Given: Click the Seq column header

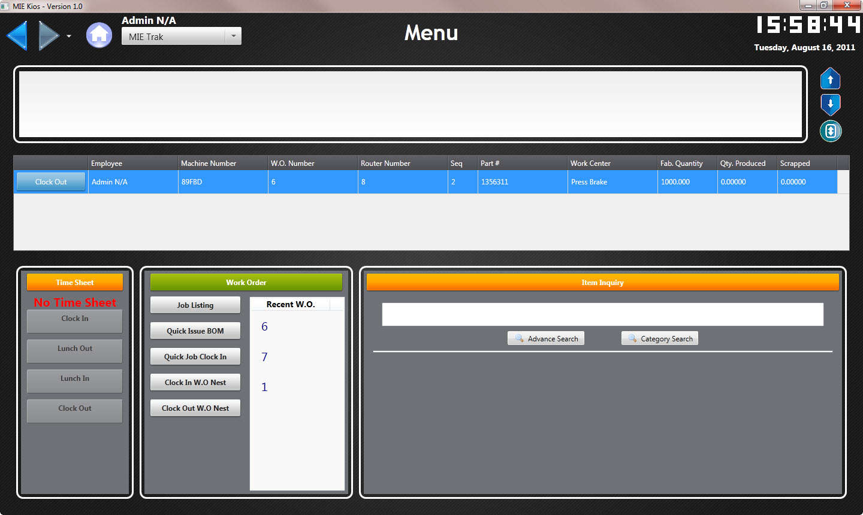Looking at the screenshot, I should (463, 163).
